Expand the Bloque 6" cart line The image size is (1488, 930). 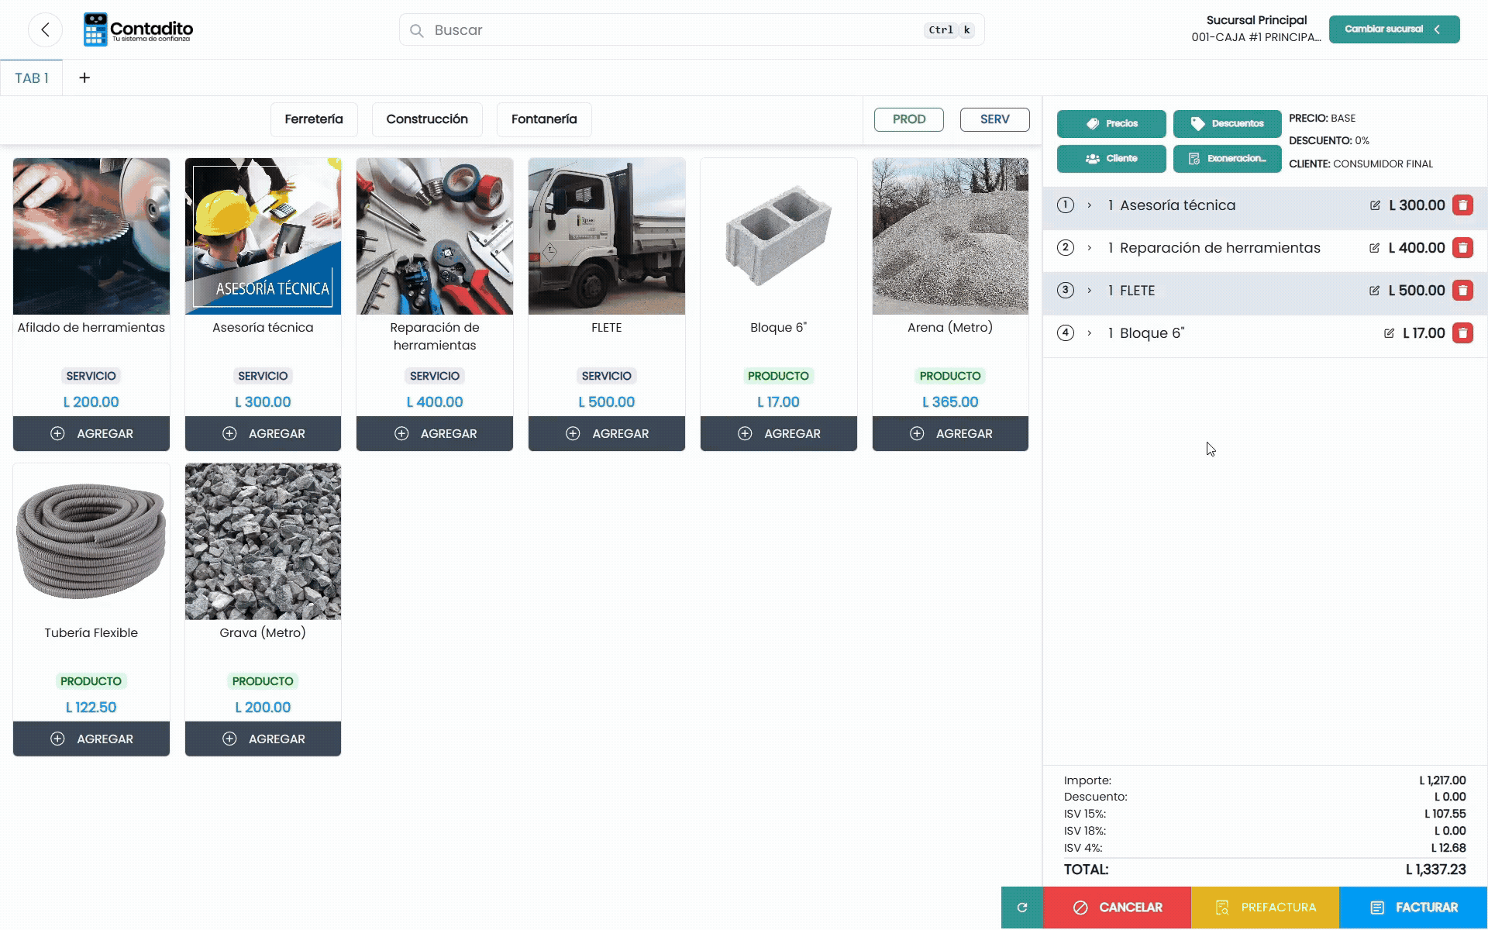(1090, 333)
